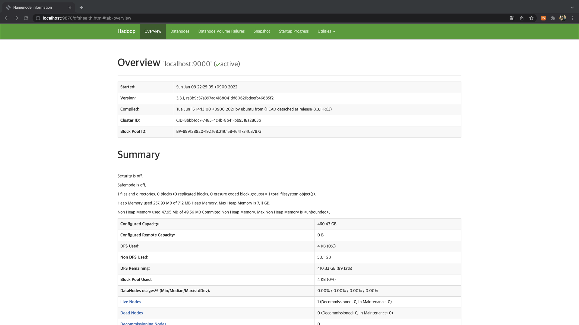
Task: Click the Cluster ID value
Action: (x=219, y=120)
